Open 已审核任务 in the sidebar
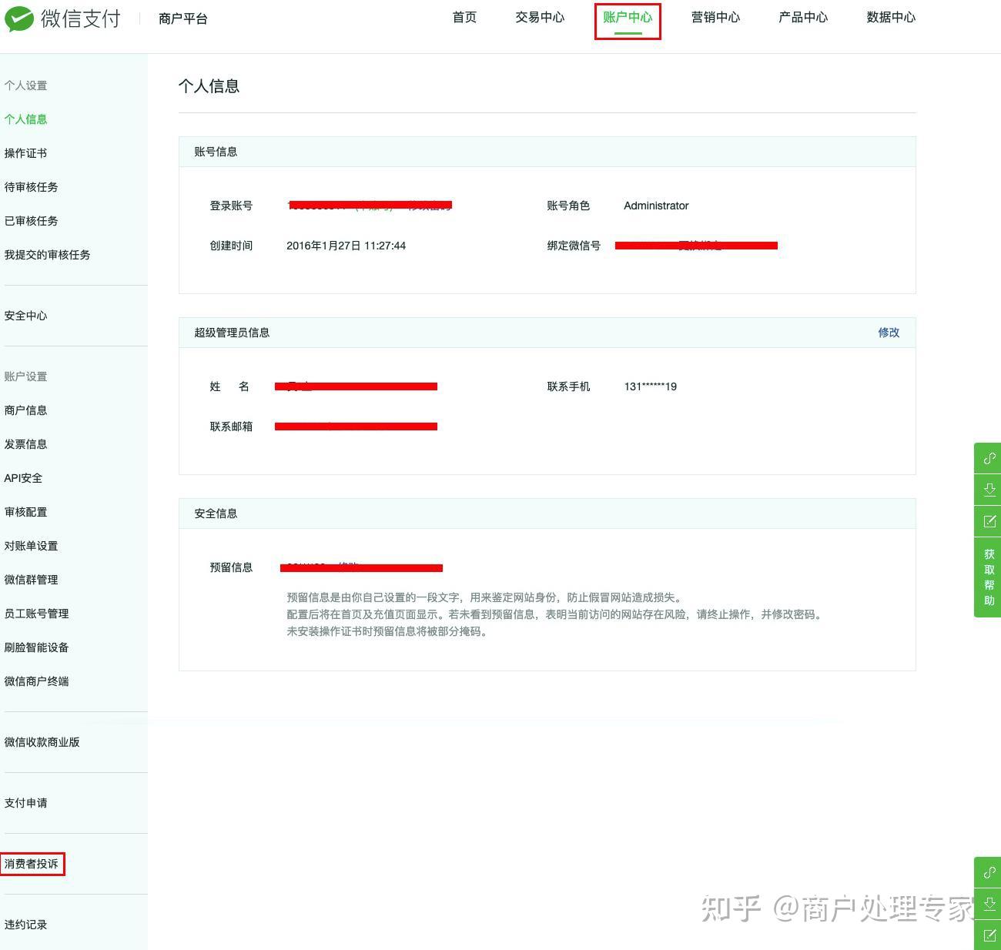Image resolution: width=1001 pixels, height=950 pixels. (x=31, y=221)
